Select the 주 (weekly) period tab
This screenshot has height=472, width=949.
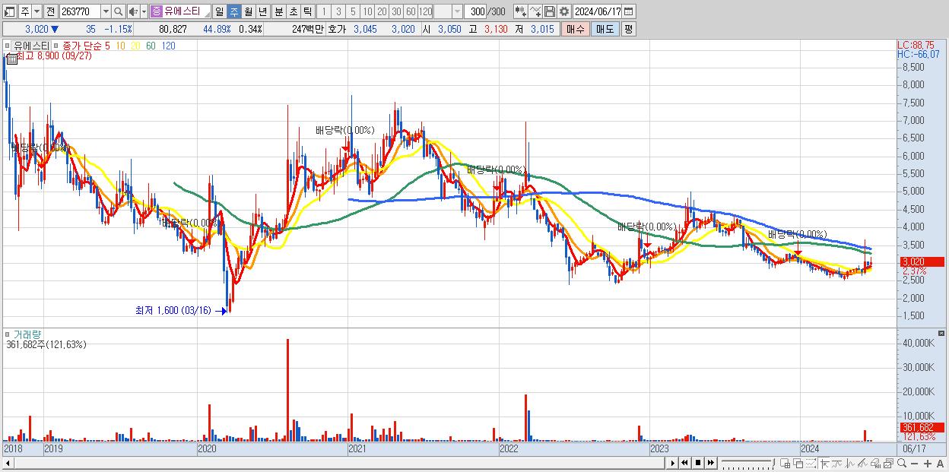pos(233,11)
